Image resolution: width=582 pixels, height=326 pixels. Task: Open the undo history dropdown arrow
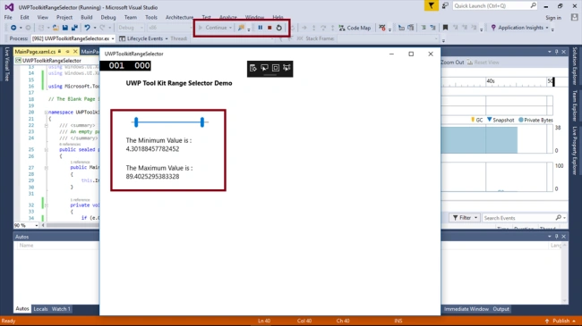point(95,28)
